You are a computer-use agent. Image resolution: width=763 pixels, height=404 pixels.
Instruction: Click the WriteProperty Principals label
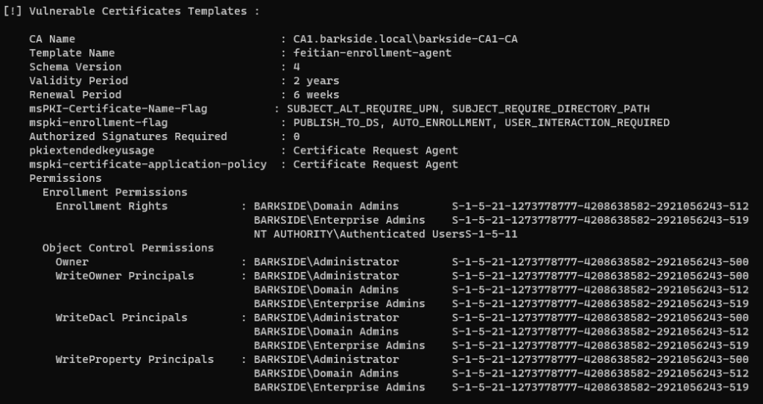point(134,359)
